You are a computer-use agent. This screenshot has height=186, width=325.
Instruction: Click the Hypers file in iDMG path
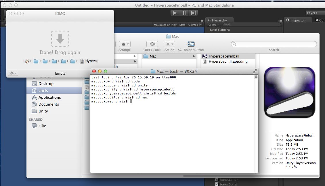click(89, 61)
